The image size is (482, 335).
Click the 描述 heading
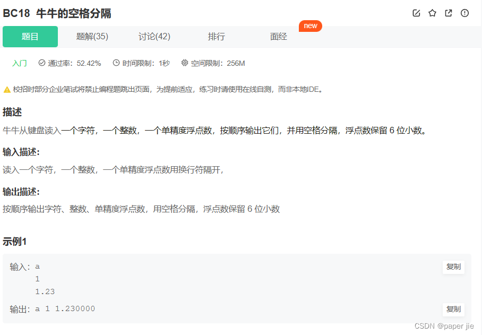[x=12, y=112]
